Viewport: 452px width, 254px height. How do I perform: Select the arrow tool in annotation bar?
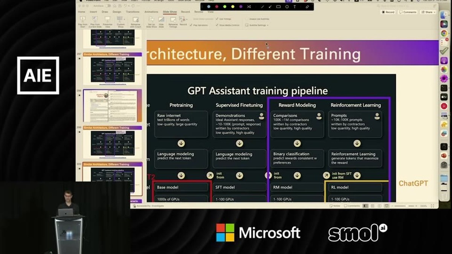270,6
